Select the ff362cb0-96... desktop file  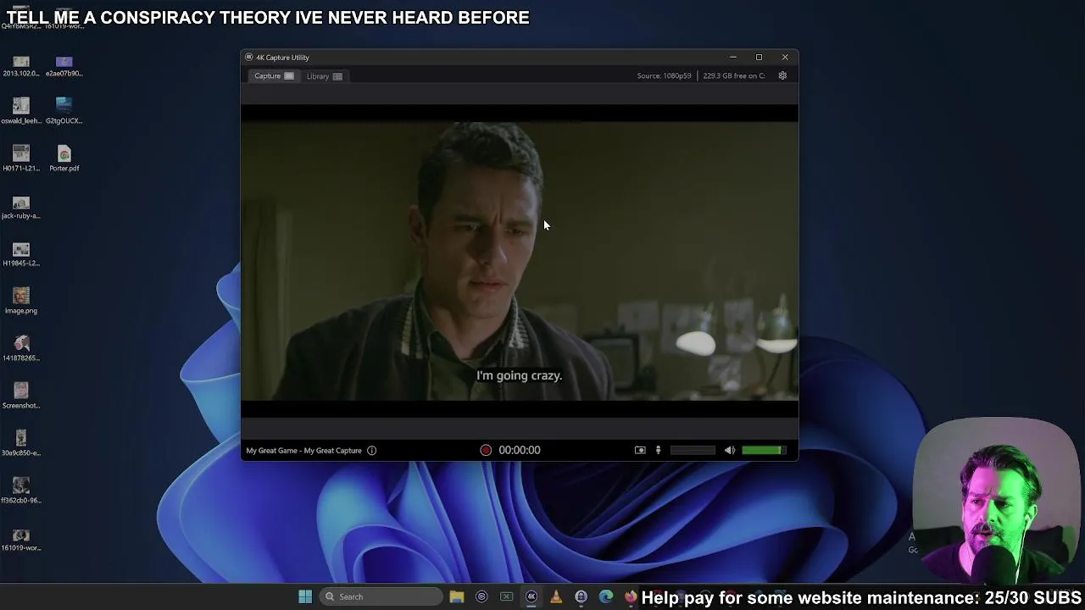click(21, 491)
